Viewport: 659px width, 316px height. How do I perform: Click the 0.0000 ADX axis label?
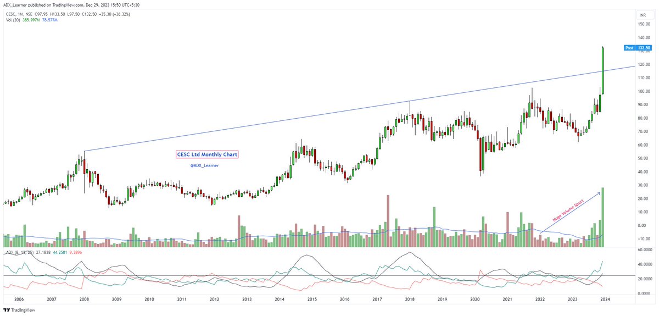[x=645, y=293]
